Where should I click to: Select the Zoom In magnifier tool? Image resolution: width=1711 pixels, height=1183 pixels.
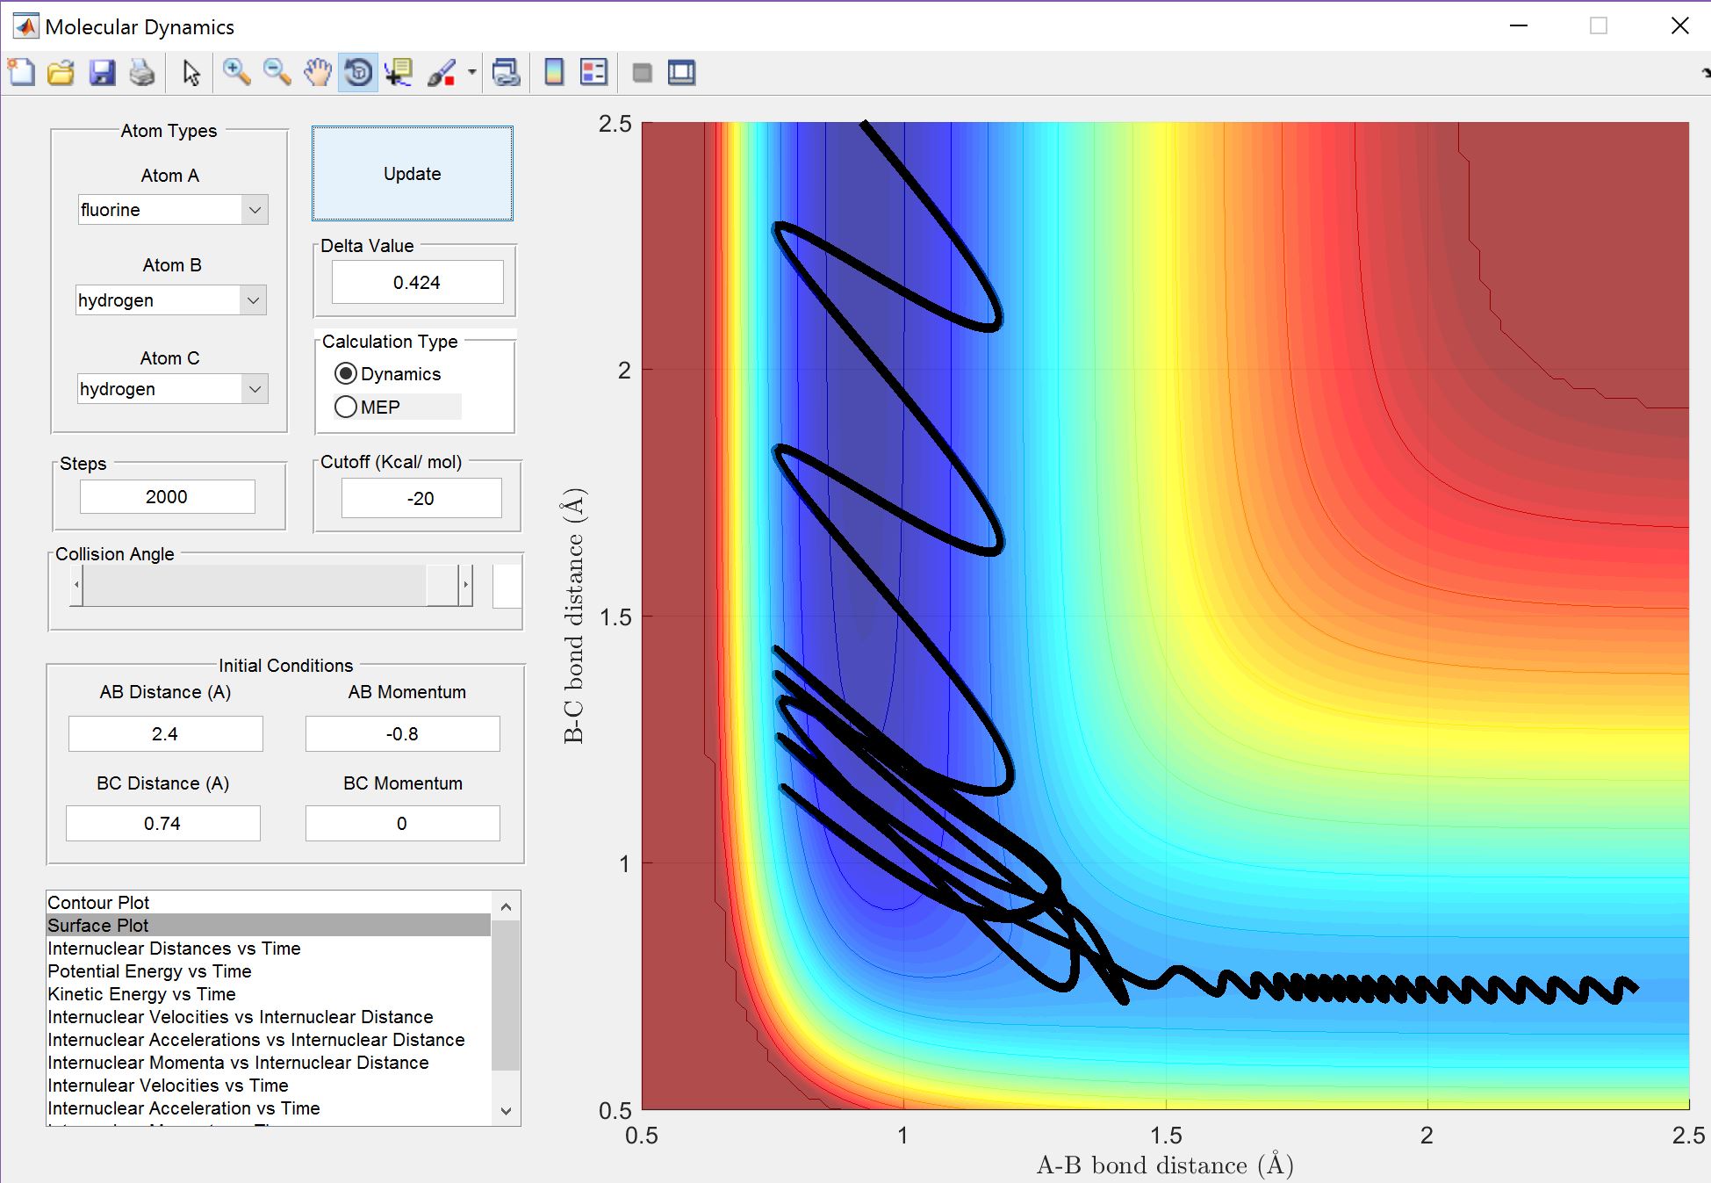[235, 73]
